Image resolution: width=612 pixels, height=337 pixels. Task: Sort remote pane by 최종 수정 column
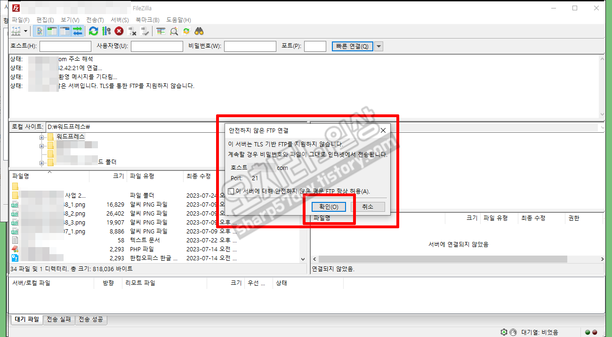[541, 218]
